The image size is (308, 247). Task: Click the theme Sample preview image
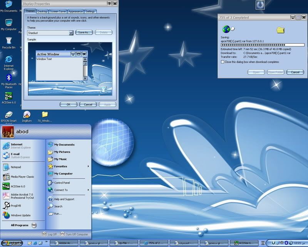[70, 69]
